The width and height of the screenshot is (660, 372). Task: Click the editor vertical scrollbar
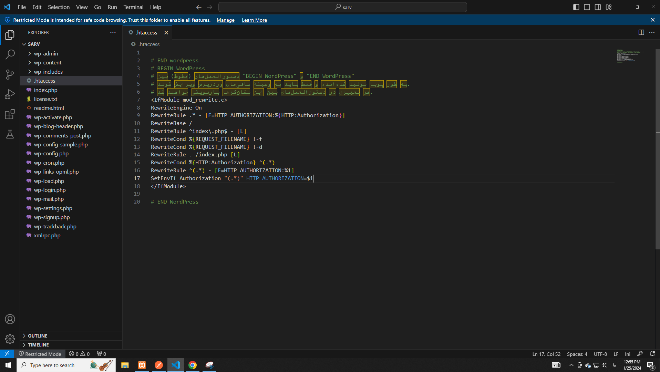pyautogui.click(x=658, y=149)
